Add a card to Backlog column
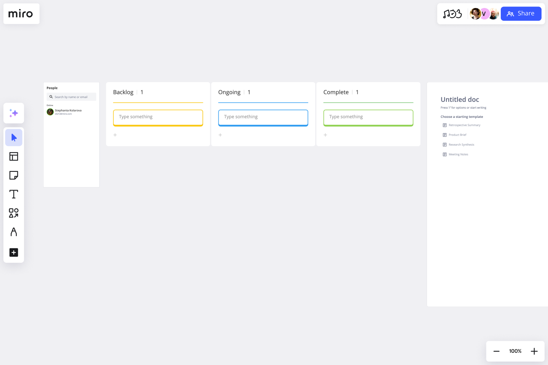The width and height of the screenshot is (548, 365). [115, 135]
